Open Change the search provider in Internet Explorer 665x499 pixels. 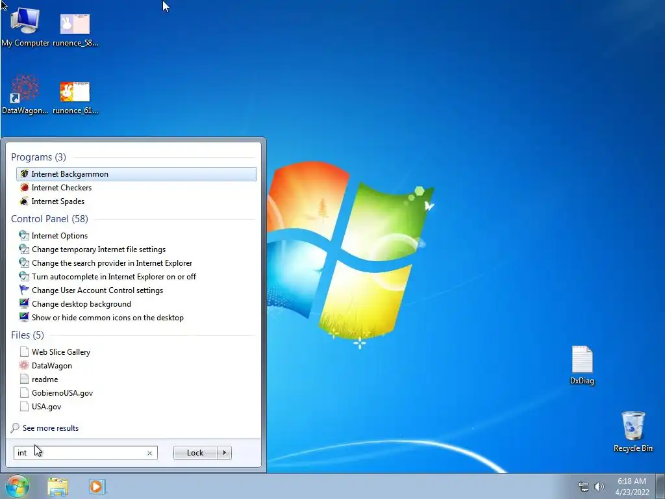pyautogui.click(x=136, y=263)
